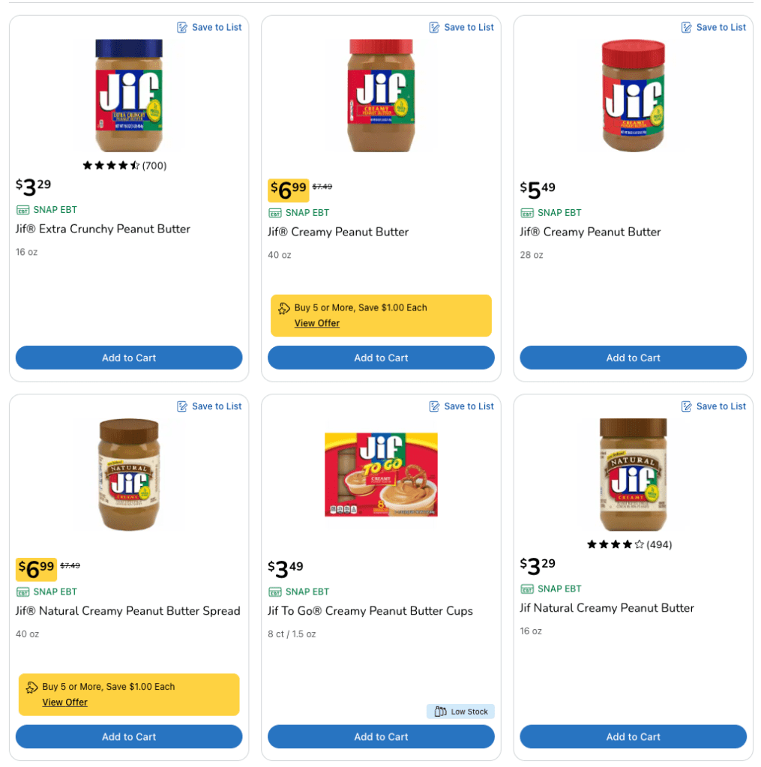The height and width of the screenshot is (767, 761).
Task: Open star ratings for Jif Extra Crunchy
Action: coord(111,166)
